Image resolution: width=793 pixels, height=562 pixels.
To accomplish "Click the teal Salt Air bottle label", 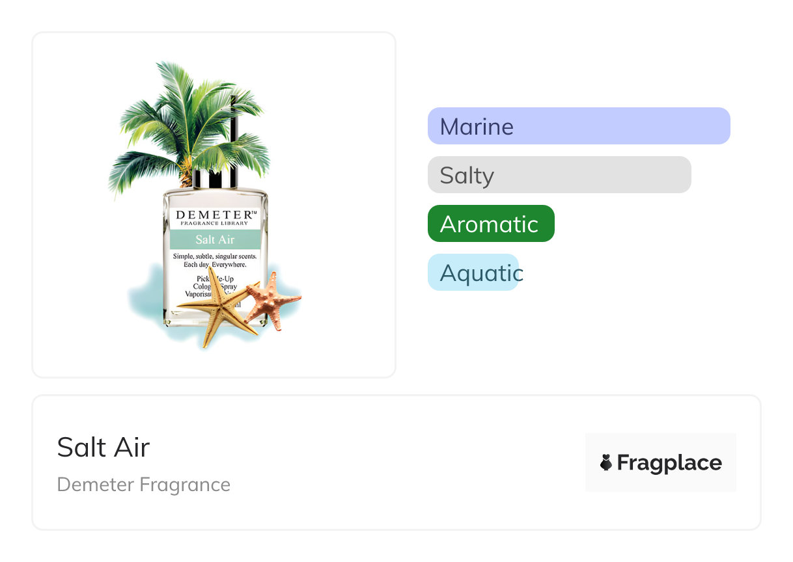I will click(x=215, y=239).
